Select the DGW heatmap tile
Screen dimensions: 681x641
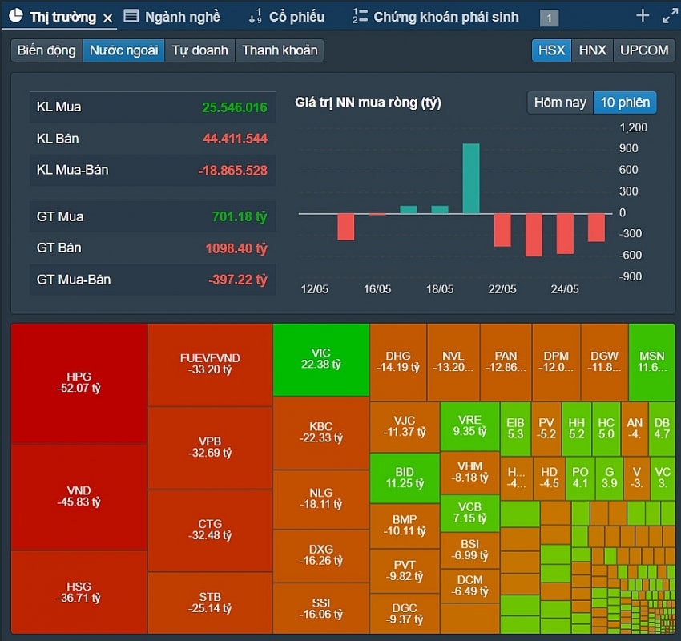tap(605, 362)
